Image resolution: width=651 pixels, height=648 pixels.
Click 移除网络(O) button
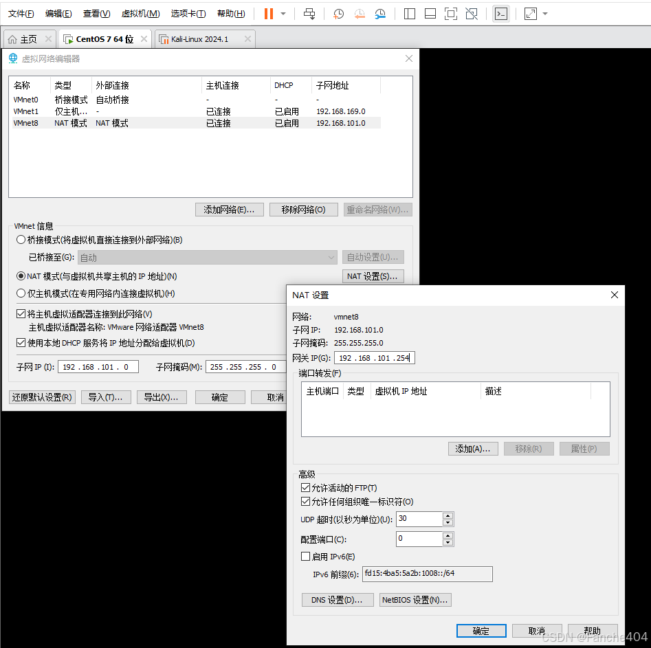pyautogui.click(x=303, y=210)
